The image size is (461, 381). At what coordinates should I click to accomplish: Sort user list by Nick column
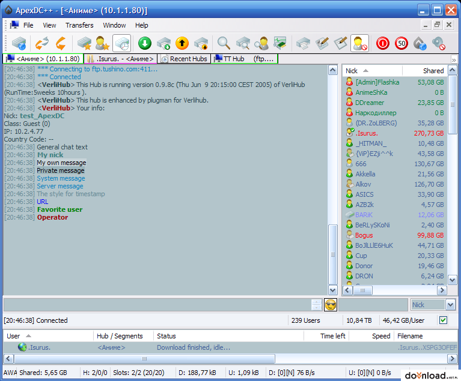click(372, 71)
